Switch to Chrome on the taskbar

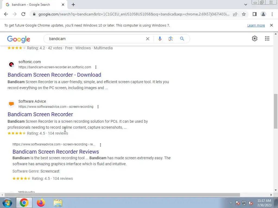[x=24, y=203]
